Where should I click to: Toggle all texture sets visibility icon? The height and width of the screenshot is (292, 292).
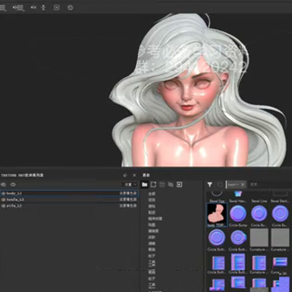pos(4,185)
